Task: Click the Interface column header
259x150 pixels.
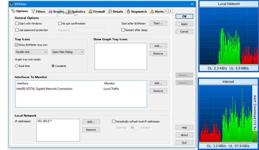Action: pyautogui.click(x=59, y=83)
